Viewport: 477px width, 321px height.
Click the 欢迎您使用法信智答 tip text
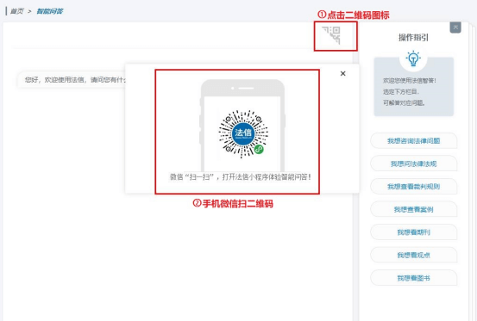[x=410, y=81]
